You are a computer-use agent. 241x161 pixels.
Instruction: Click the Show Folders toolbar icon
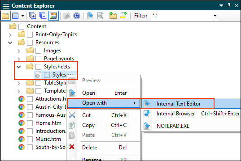(5, 16)
